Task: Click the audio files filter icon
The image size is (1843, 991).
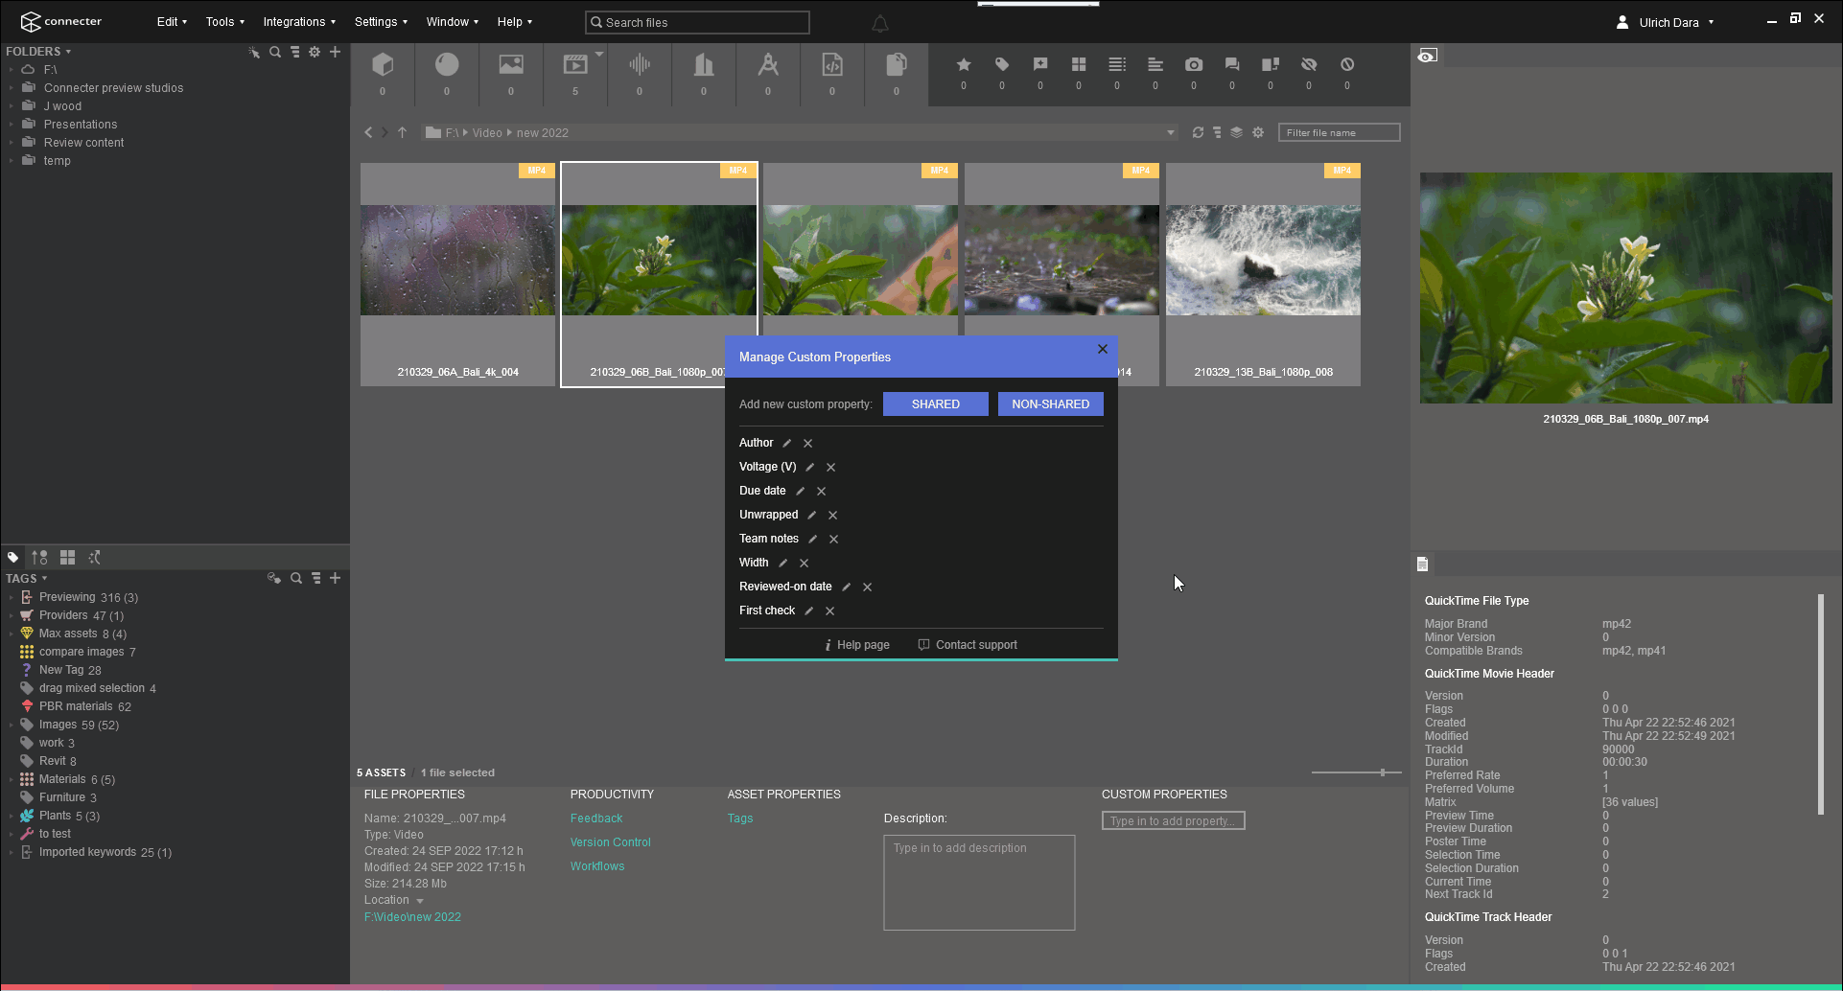Action: tap(639, 64)
